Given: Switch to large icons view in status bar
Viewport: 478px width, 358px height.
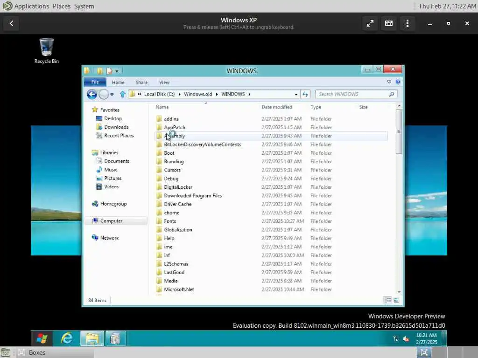Looking at the screenshot, I should (x=396, y=301).
